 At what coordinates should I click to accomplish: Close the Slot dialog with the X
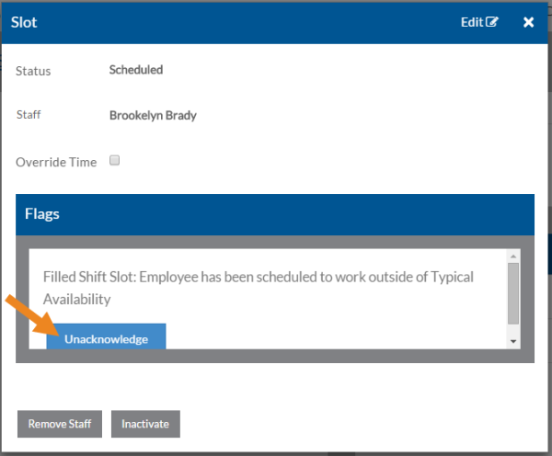pos(529,22)
